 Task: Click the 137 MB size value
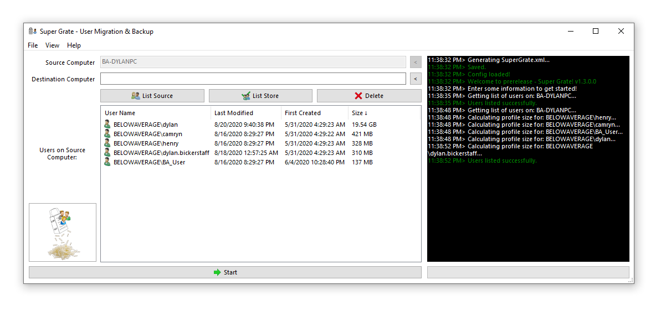pyautogui.click(x=362, y=162)
